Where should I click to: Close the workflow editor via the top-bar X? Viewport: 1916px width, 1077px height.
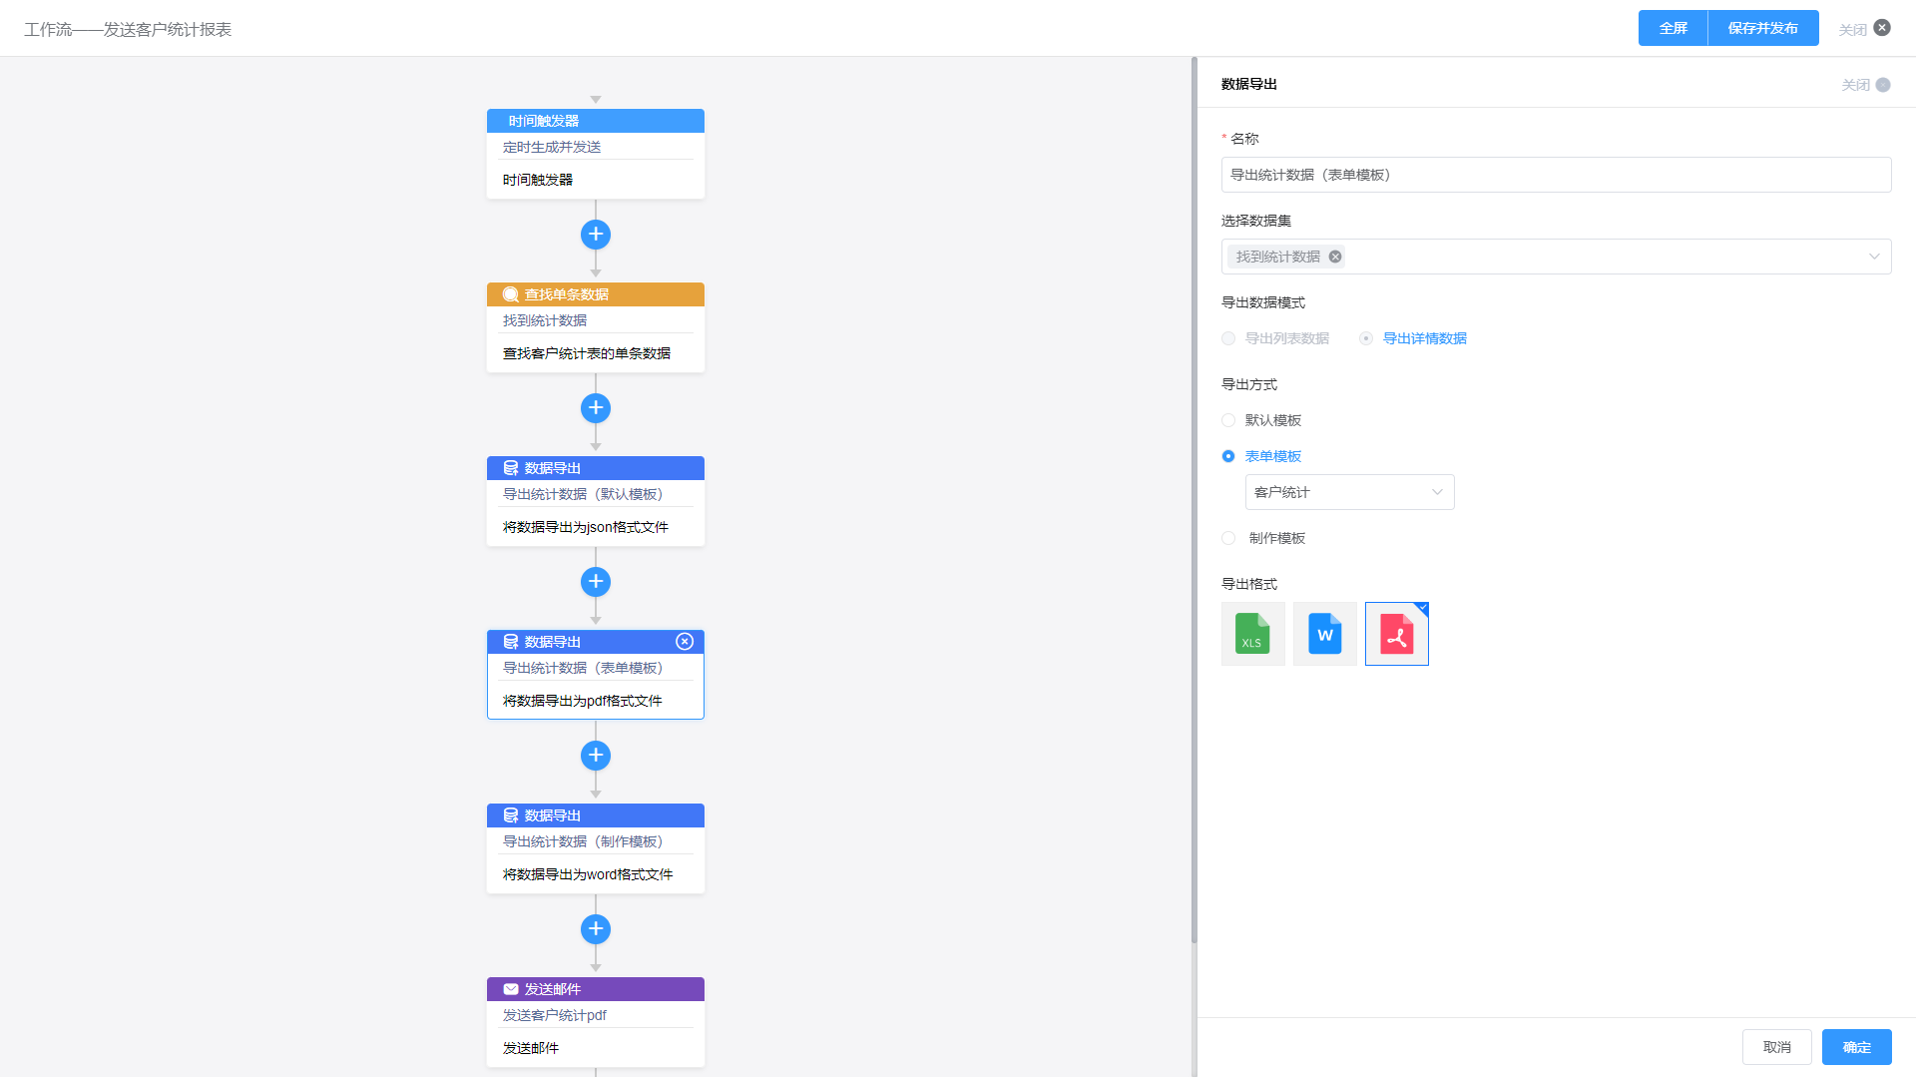(1882, 28)
